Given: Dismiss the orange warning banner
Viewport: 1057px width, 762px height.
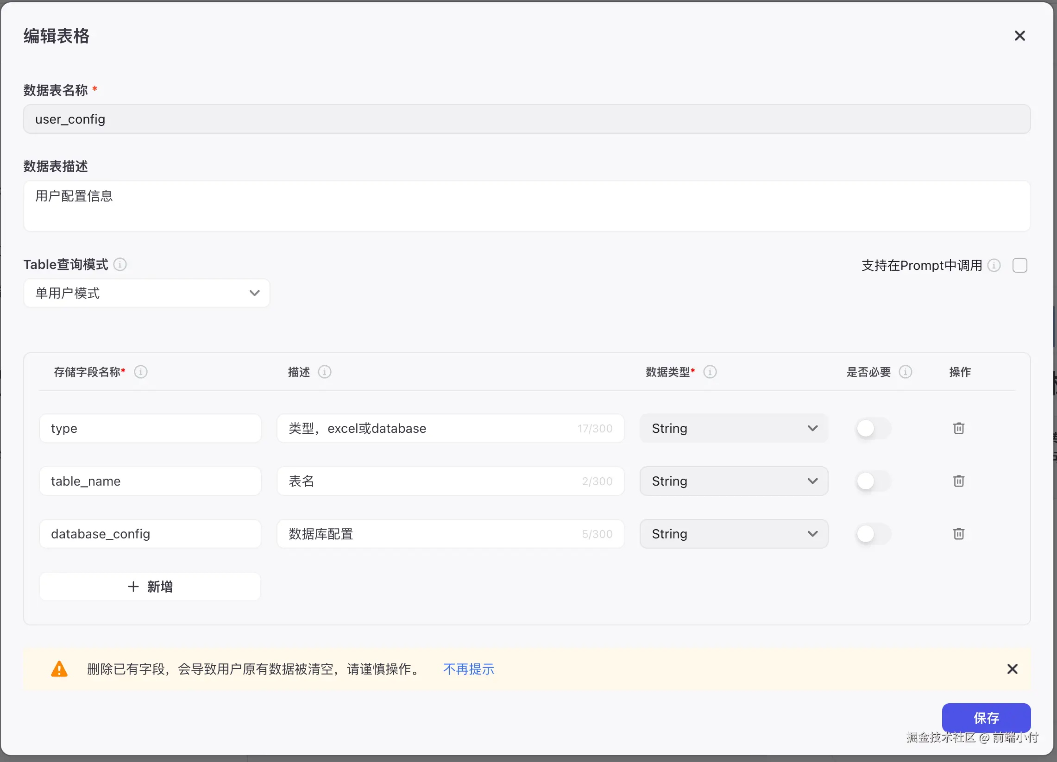Looking at the screenshot, I should click(x=1012, y=669).
